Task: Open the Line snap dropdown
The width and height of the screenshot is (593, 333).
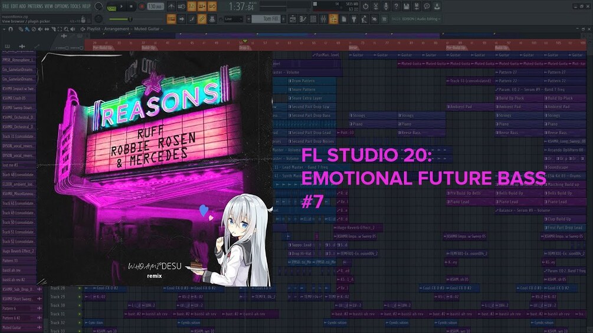Action: pyautogui.click(x=234, y=19)
